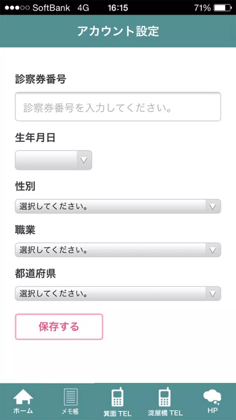Screen dimensions: 236x420
Task: Tap the 16:15 clock in status bar
Action: [x=118, y=8]
